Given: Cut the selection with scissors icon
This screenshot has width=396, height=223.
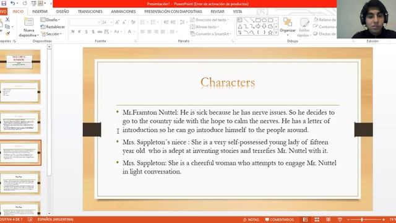Looking at the screenshot, I should coord(7,20).
